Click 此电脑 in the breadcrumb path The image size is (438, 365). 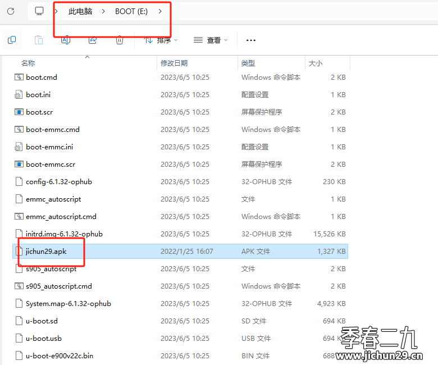click(80, 11)
